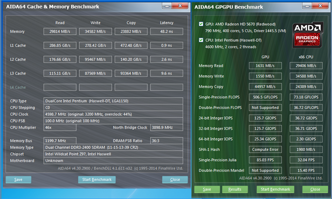Close the Cache & Memory Benchmark via Close button

[x=175, y=179]
